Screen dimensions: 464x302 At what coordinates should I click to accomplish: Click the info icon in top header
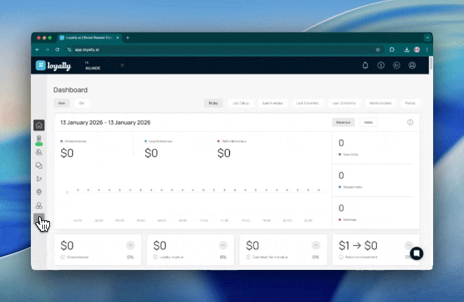(381, 65)
